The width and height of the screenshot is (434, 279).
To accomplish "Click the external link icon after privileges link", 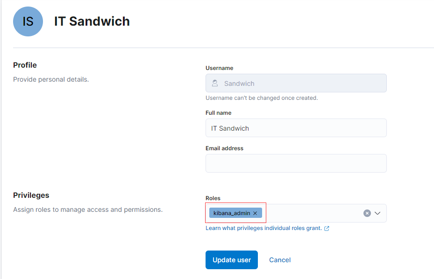I will (x=327, y=229).
